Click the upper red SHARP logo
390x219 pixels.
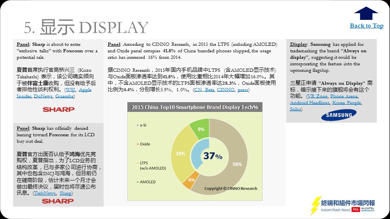click(x=58, y=109)
